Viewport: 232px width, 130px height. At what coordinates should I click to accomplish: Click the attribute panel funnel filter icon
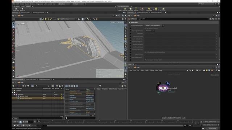click(x=100, y=86)
